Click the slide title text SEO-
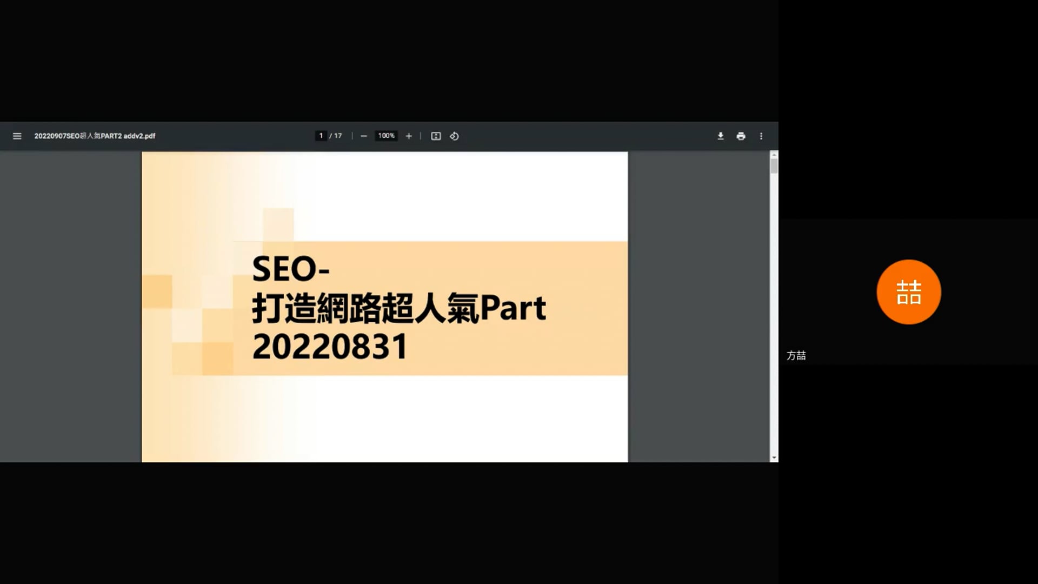1038x584 pixels. pos(291,269)
